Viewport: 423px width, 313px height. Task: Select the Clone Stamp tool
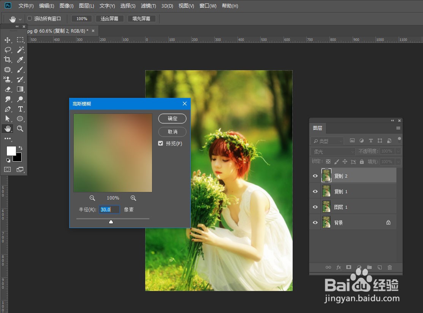8,79
